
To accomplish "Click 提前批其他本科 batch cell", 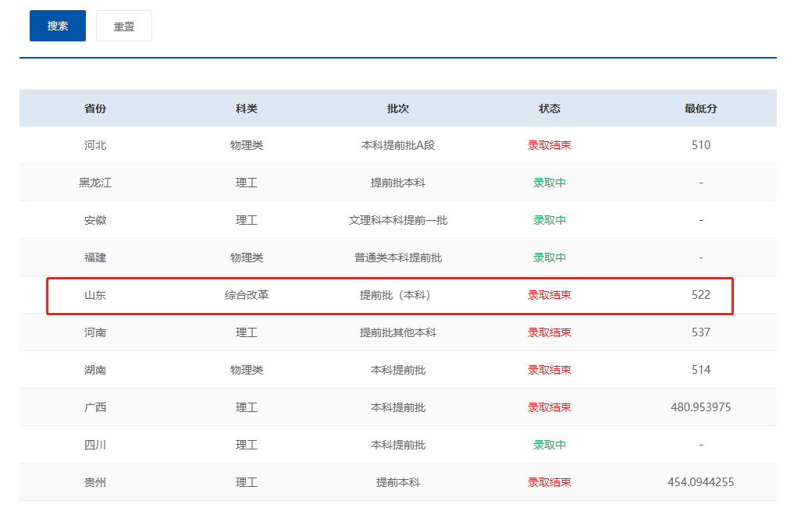I will [398, 332].
